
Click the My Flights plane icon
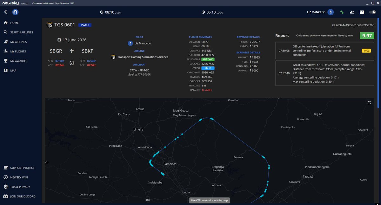tap(5, 51)
